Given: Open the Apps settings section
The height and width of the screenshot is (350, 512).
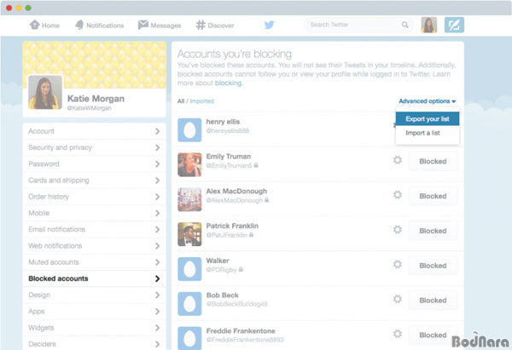Looking at the screenshot, I should coord(94,311).
